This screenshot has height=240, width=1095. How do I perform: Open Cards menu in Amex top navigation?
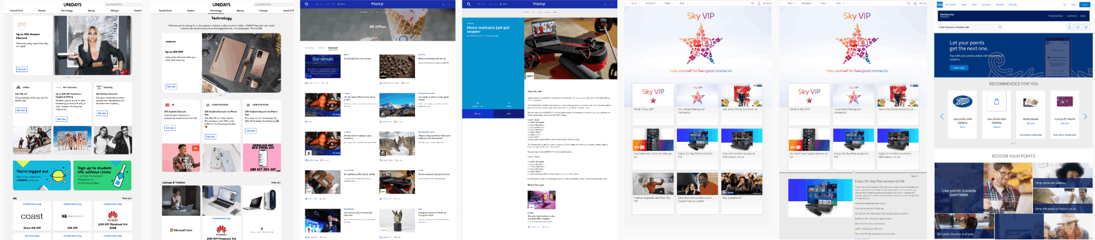pos(964,4)
